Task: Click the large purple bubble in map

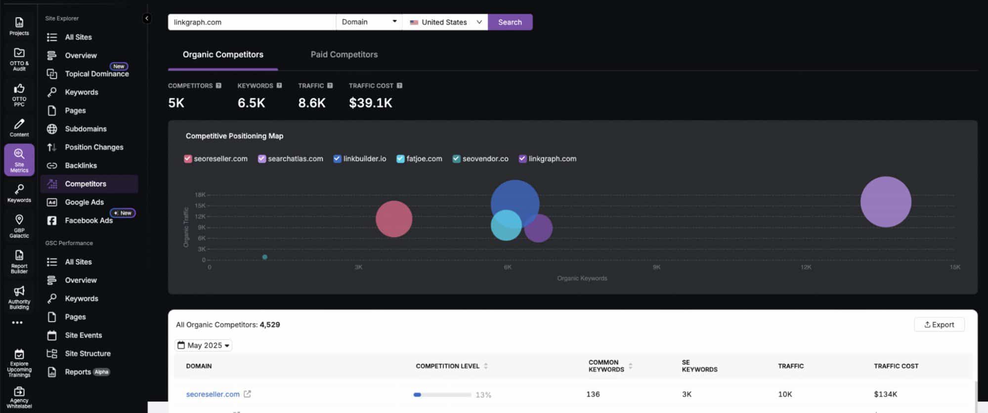Action: coord(885,202)
